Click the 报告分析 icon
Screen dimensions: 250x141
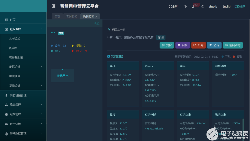click(x=6, y=124)
